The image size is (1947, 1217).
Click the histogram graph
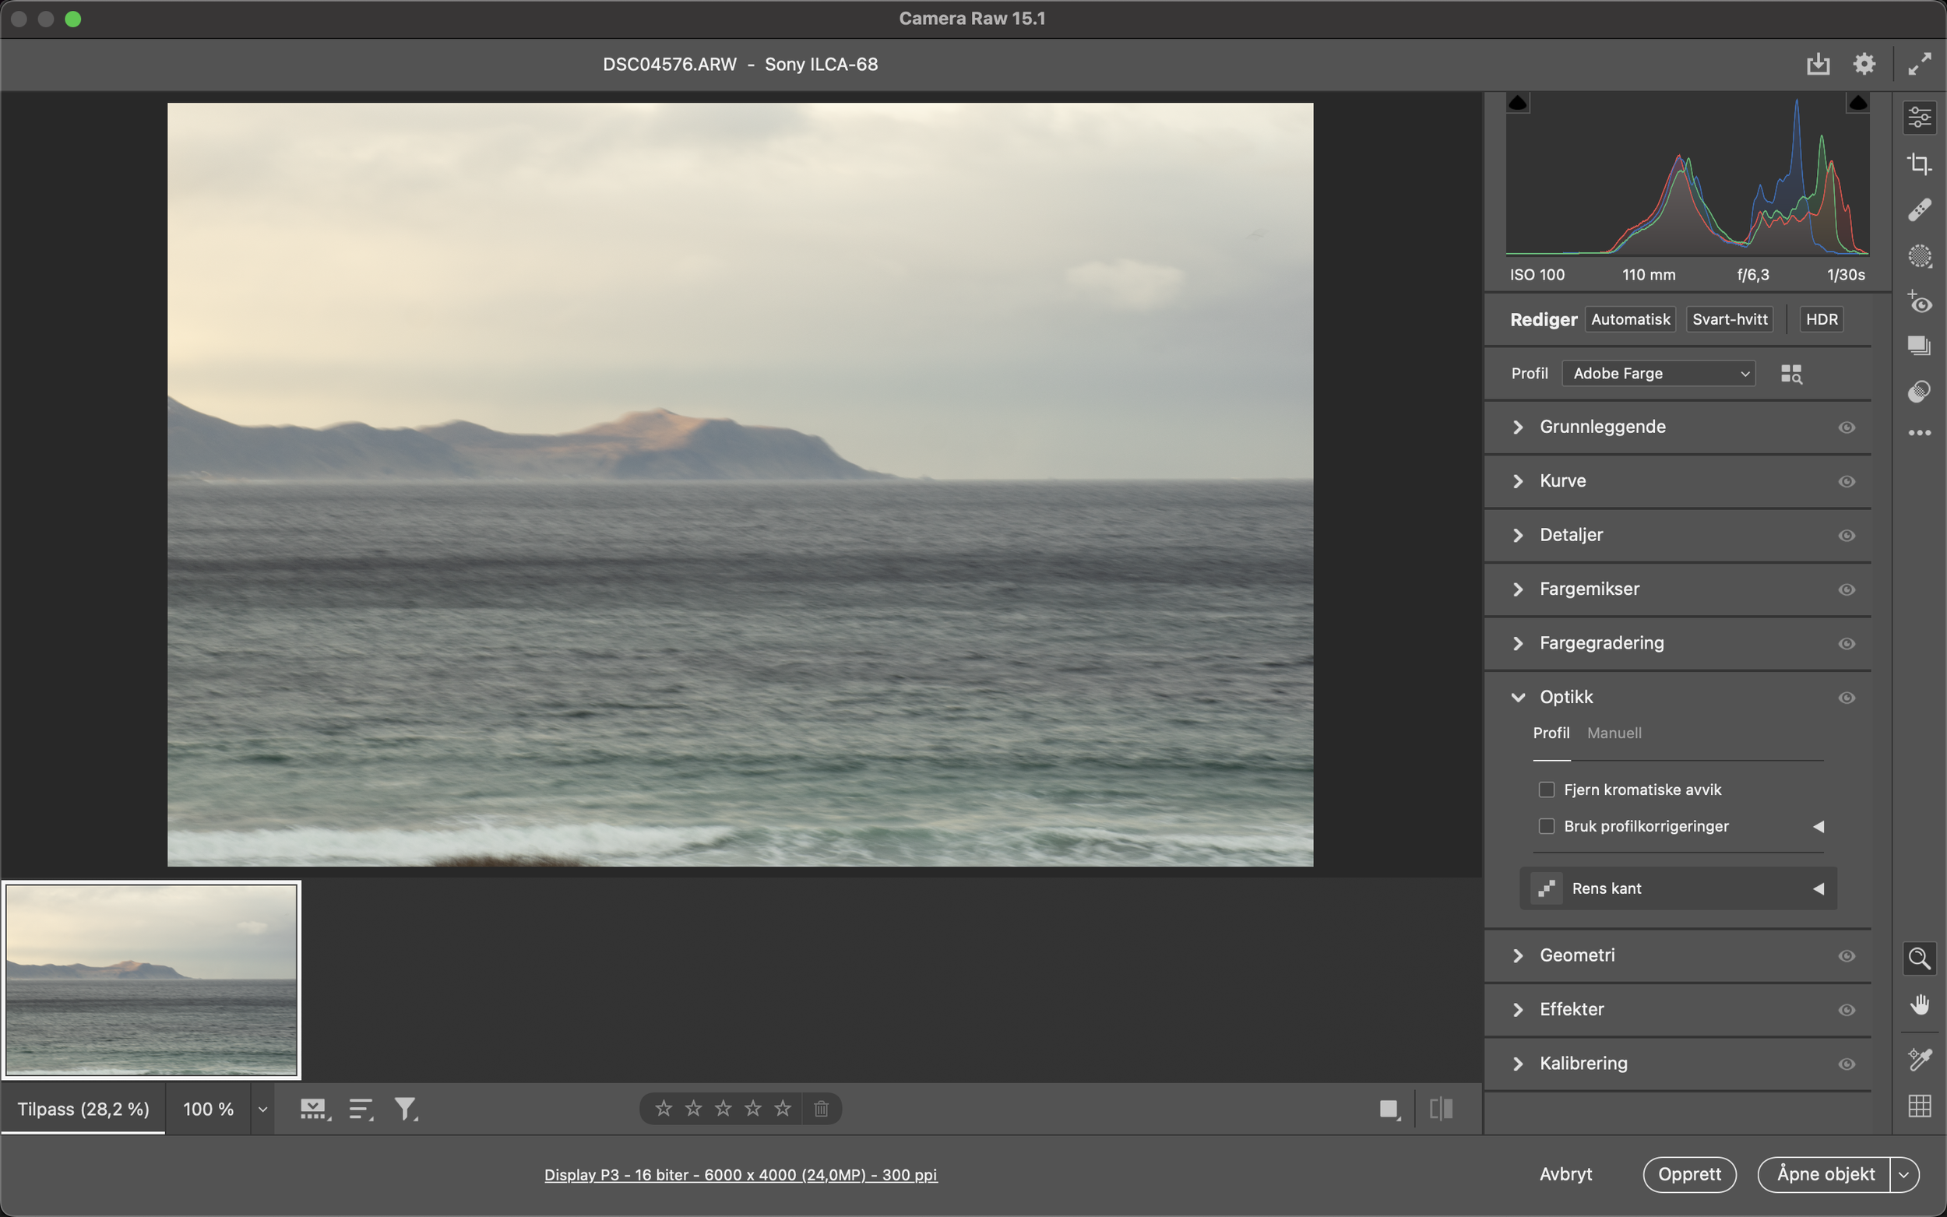click(x=1687, y=174)
